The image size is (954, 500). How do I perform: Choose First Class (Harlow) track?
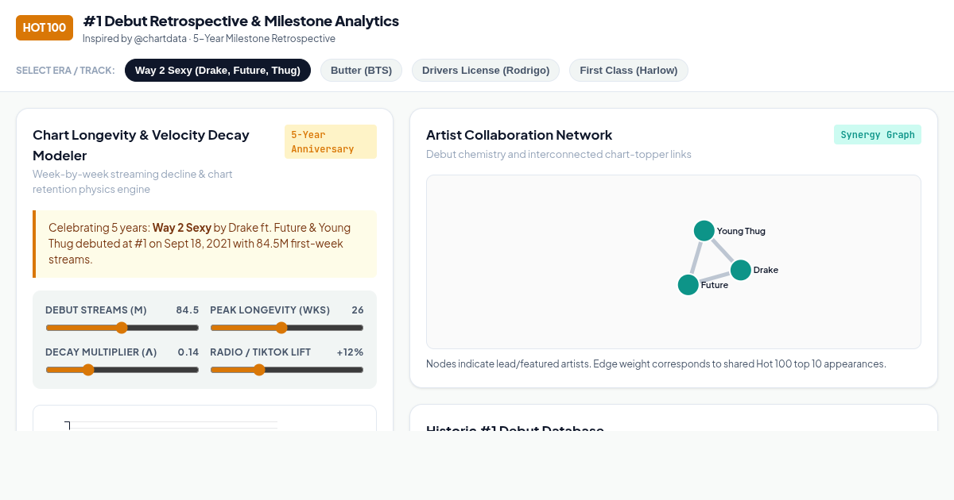[629, 70]
